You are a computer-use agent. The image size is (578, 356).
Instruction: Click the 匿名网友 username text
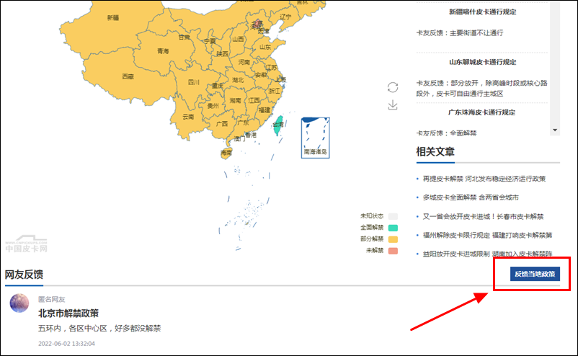tap(52, 299)
